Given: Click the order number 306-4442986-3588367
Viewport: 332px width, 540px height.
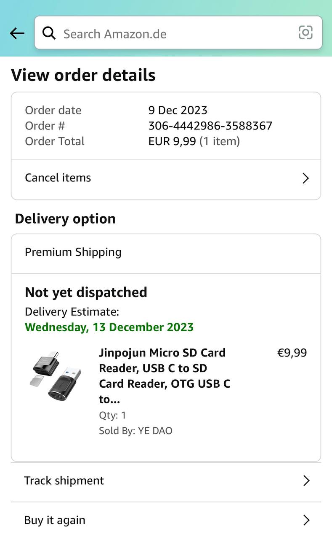Looking at the screenshot, I should pyautogui.click(x=210, y=126).
